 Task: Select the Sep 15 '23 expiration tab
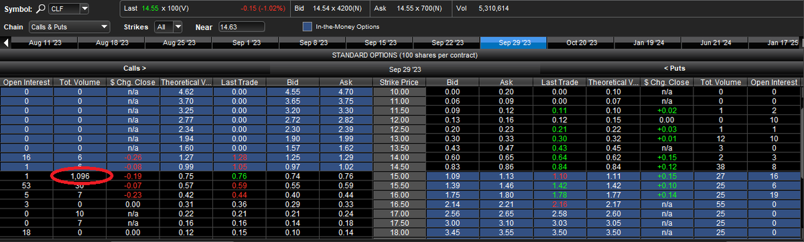click(380, 43)
